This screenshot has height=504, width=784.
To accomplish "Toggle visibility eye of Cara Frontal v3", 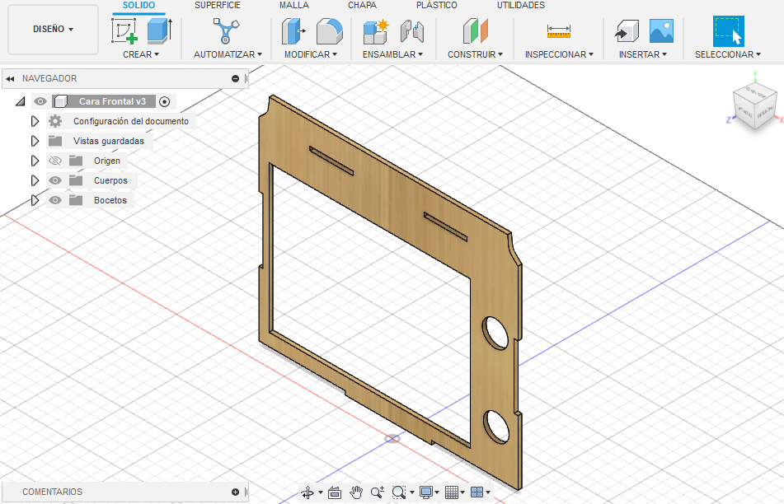I will [40, 101].
